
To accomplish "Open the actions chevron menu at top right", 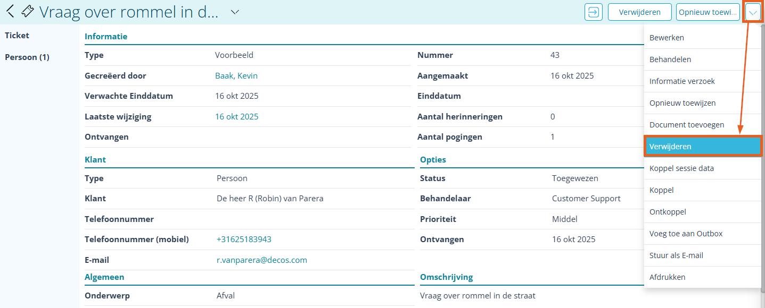I will pyautogui.click(x=752, y=12).
